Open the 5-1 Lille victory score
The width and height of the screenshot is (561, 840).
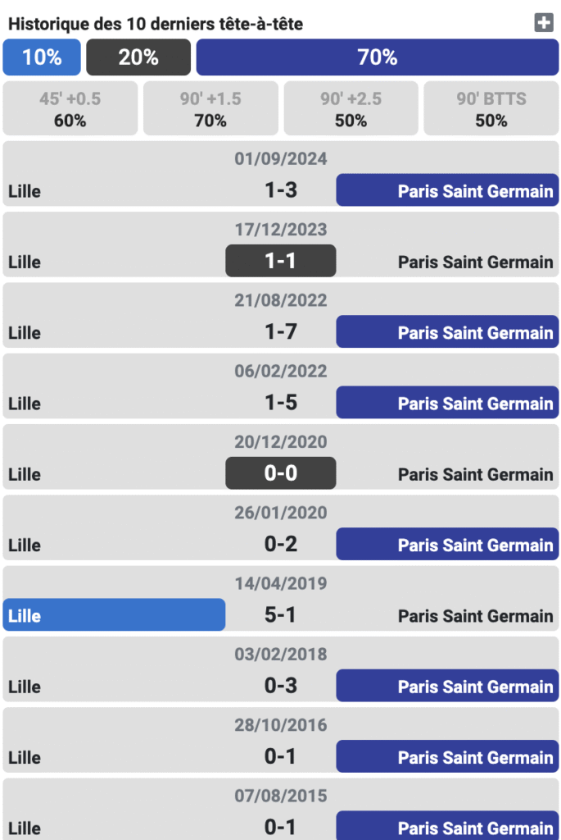pyautogui.click(x=280, y=615)
